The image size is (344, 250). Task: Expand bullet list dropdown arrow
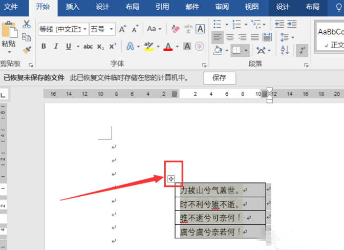click(x=227, y=25)
